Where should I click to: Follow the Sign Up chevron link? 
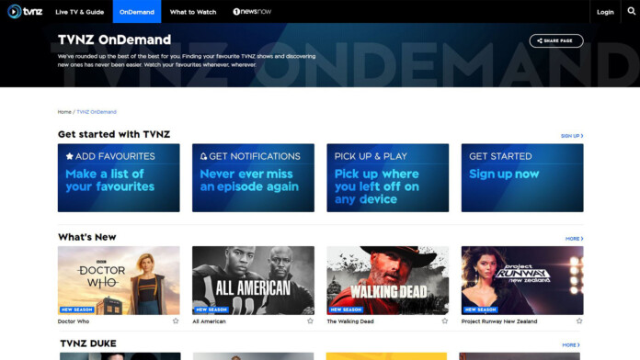[x=572, y=136]
